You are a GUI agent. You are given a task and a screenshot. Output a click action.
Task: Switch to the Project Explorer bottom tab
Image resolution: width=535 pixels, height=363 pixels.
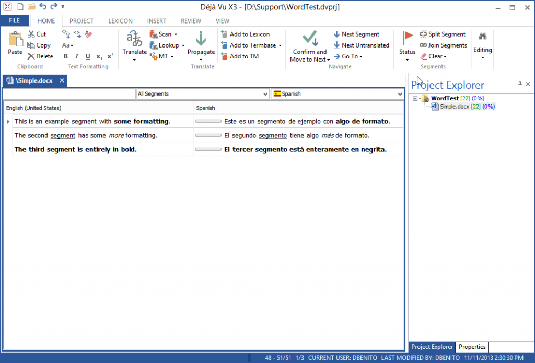tap(432, 347)
